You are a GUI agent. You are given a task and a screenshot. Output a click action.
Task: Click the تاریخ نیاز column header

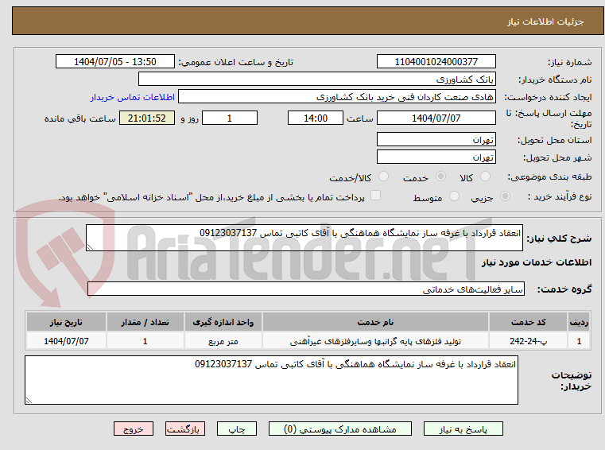66,322
